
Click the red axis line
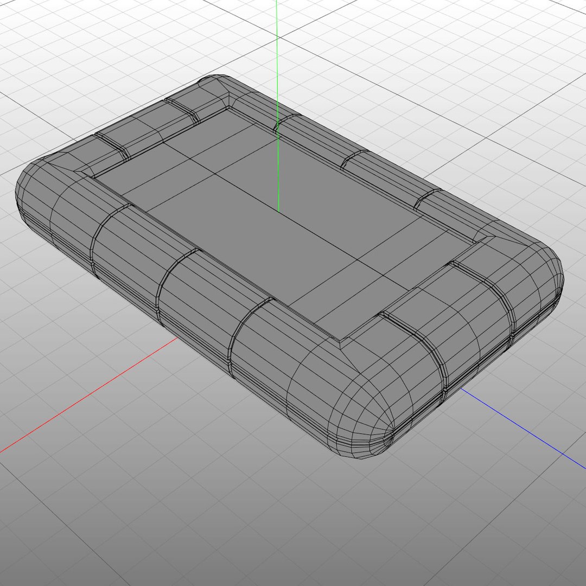pyautogui.click(x=88, y=395)
